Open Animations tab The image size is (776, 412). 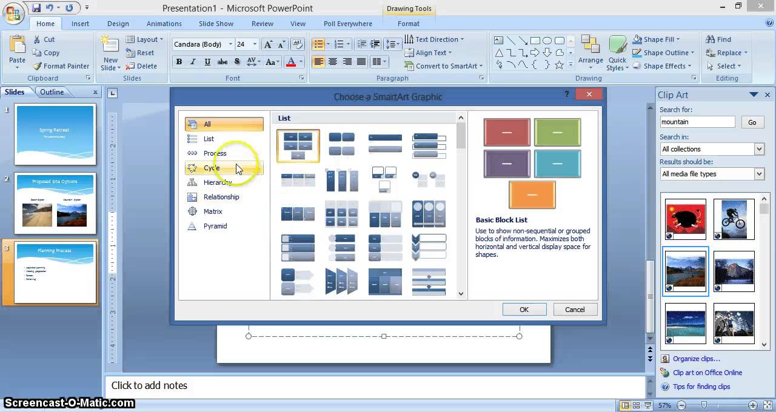point(164,24)
